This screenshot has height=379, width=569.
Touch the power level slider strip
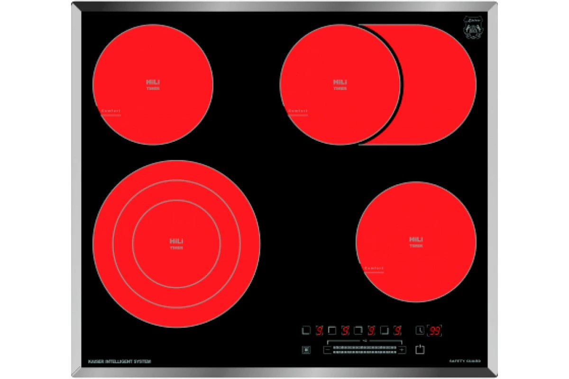[364, 350]
